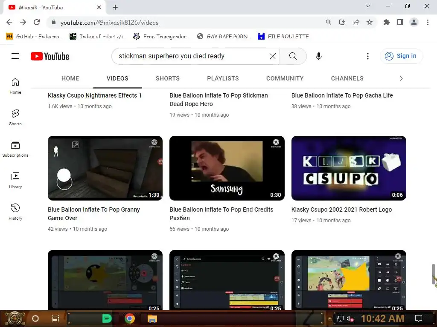The image size is (437, 327).
Task: Open Blue Balloon Pop End Credits Разбил title
Action: 221,214
